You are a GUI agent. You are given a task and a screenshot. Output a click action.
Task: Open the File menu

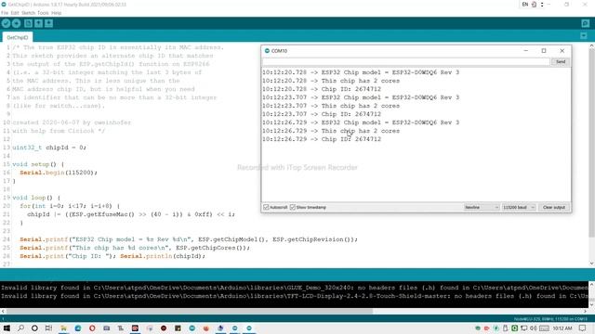tap(5, 13)
